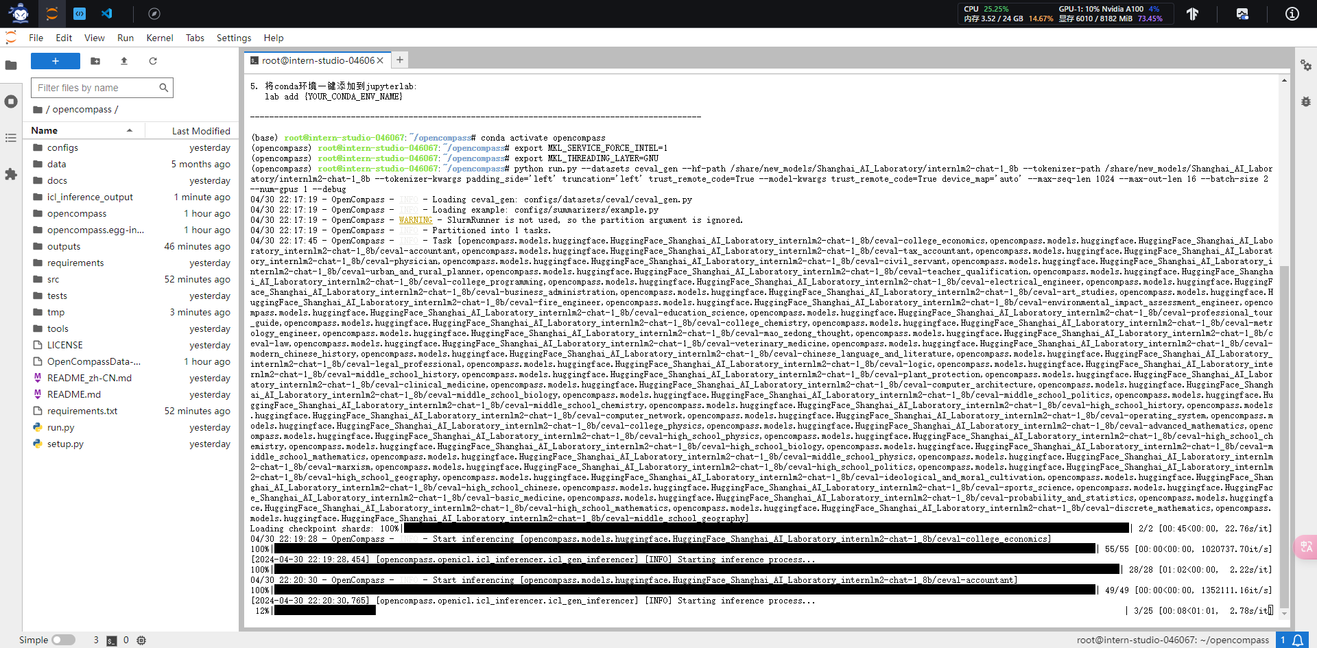The width and height of the screenshot is (1317, 648).
Task: Select the setup.py file
Action: point(132,444)
